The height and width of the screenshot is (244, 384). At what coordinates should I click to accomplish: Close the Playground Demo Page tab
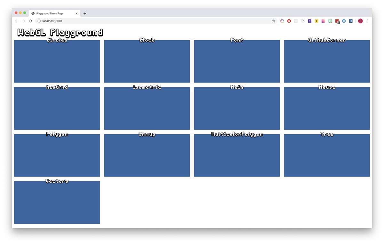(76, 13)
